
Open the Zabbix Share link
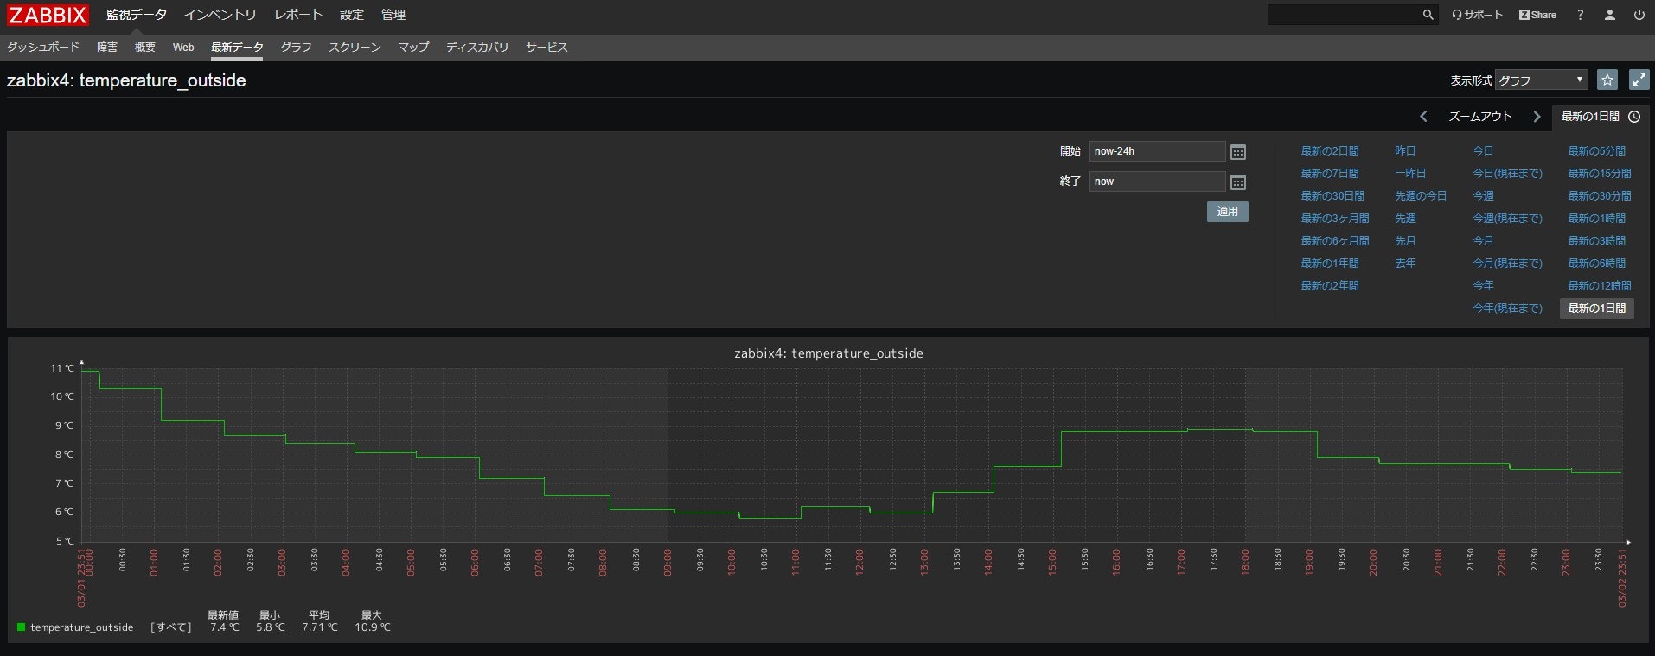[x=1537, y=15]
